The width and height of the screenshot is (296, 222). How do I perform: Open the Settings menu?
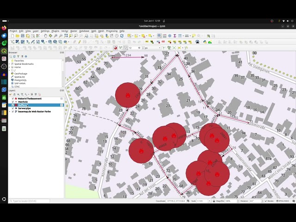coord(45,31)
